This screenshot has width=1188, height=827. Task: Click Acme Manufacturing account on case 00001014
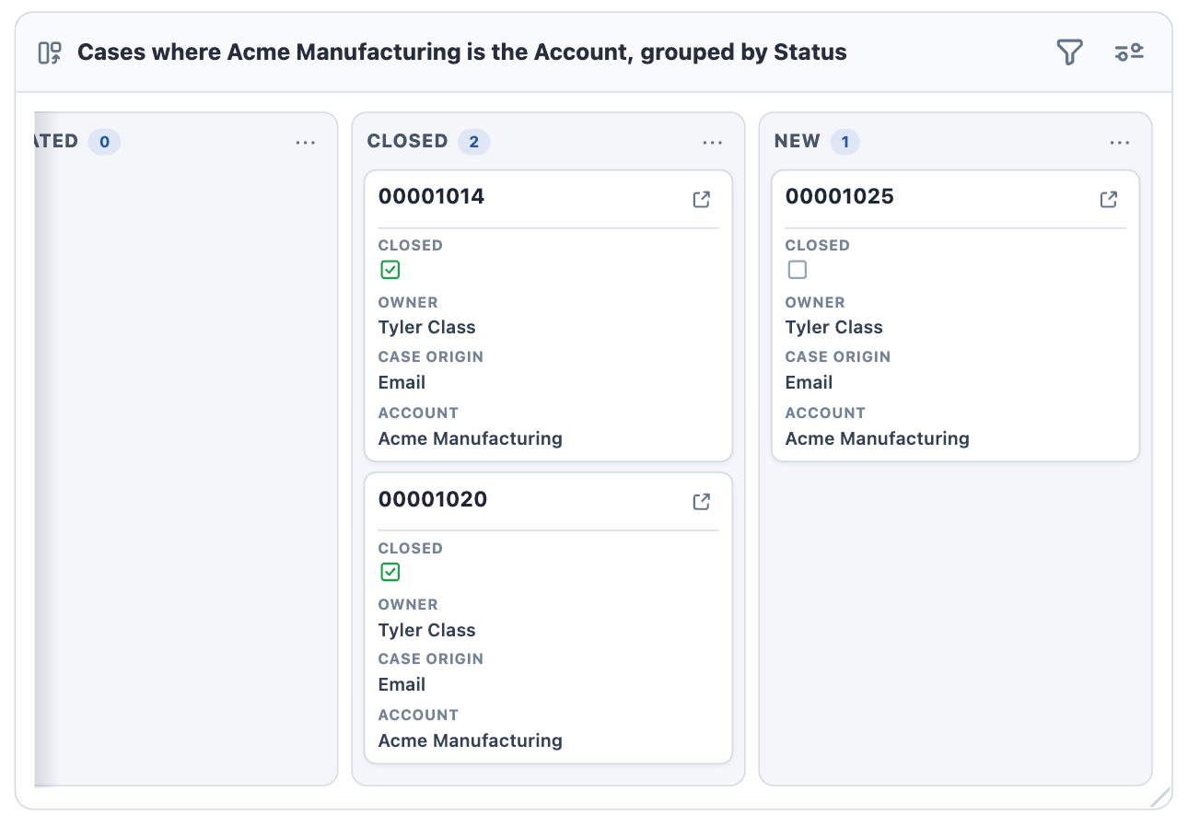pyautogui.click(x=471, y=438)
